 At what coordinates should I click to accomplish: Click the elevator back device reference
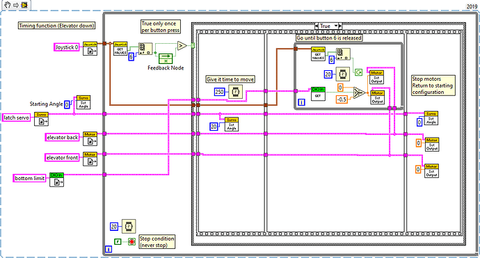(x=62, y=138)
